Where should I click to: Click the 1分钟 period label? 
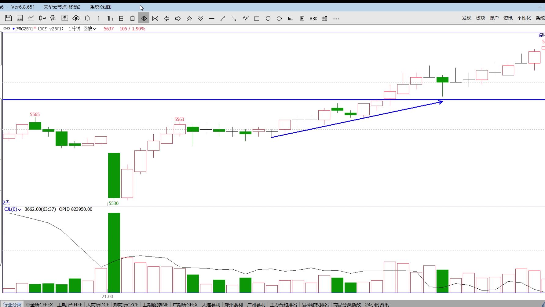[x=75, y=28]
